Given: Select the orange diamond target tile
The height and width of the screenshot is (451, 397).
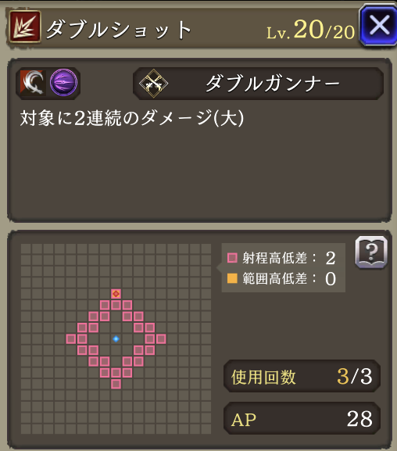Looking at the screenshot, I should (116, 294).
